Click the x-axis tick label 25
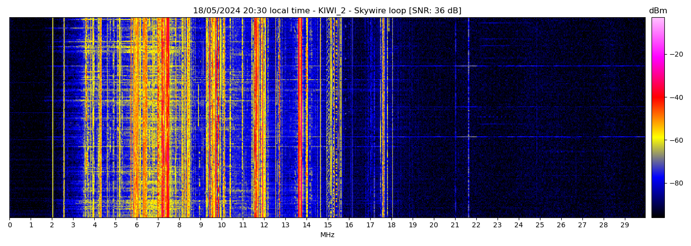 click(x=539, y=225)
